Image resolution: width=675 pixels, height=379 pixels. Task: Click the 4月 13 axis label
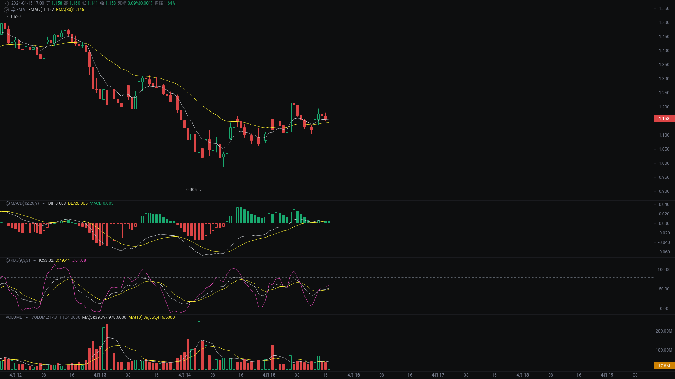[100, 375]
